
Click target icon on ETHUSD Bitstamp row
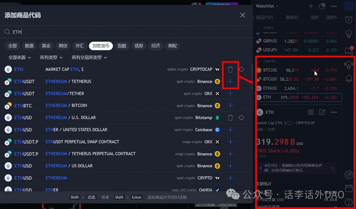(241, 118)
